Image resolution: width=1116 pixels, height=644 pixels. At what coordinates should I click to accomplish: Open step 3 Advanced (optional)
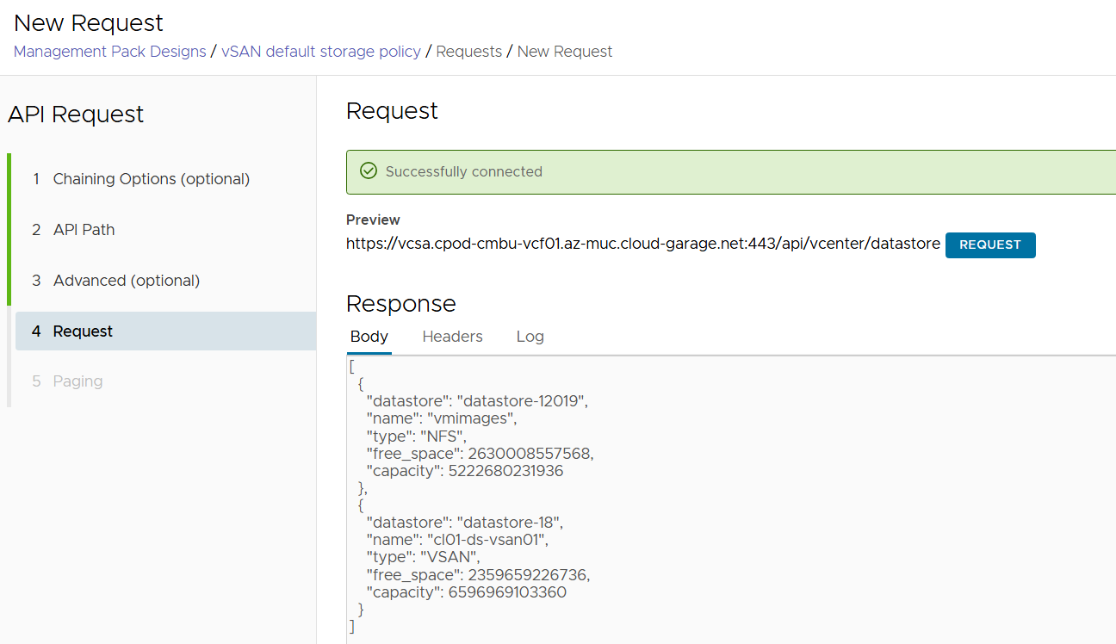point(126,281)
